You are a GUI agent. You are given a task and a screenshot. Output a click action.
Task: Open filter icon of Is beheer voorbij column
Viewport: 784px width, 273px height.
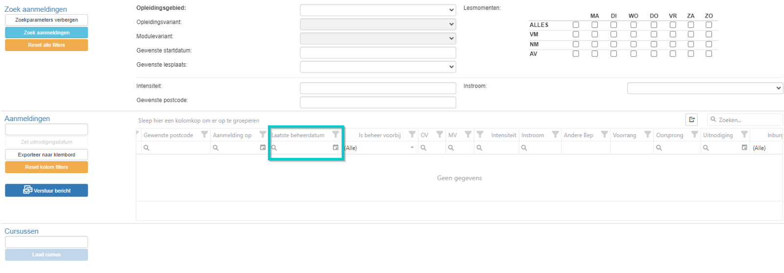click(412, 134)
